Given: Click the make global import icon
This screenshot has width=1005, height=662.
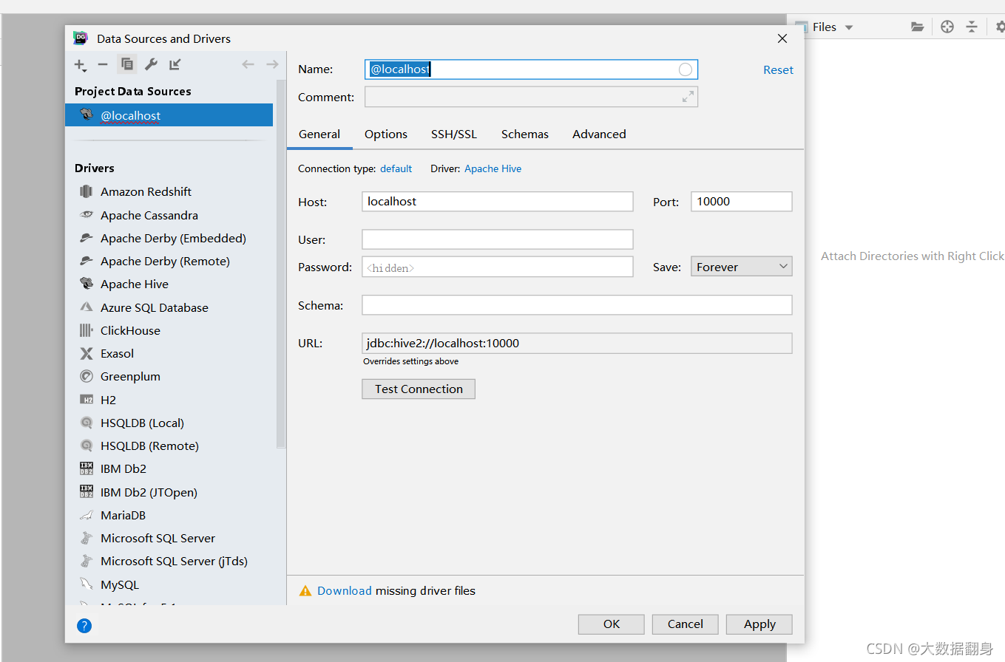Looking at the screenshot, I should click(175, 64).
